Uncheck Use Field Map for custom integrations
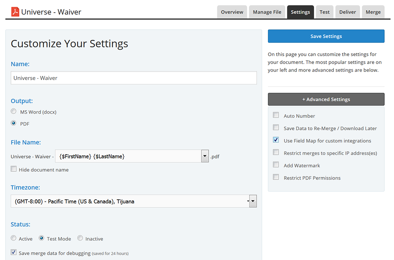 point(276,140)
